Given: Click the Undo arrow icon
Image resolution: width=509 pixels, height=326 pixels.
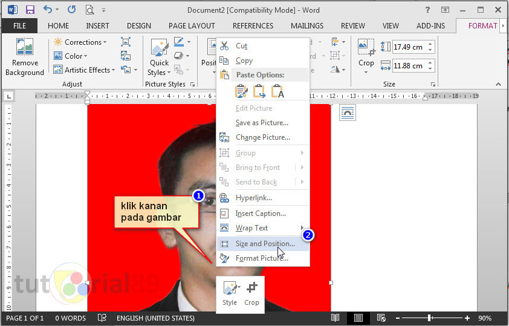Looking at the screenshot, I should click(48, 10).
